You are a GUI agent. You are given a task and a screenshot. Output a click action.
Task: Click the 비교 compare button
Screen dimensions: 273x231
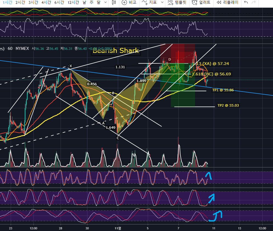point(129,2)
